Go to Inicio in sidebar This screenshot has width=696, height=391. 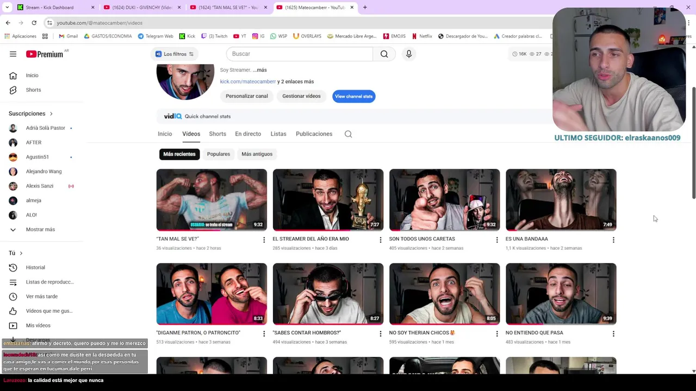[32, 75]
